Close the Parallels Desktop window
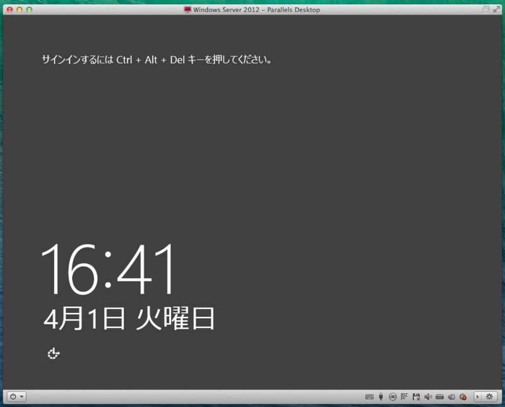This screenshot has width=505, height=407. pos(9,9)
